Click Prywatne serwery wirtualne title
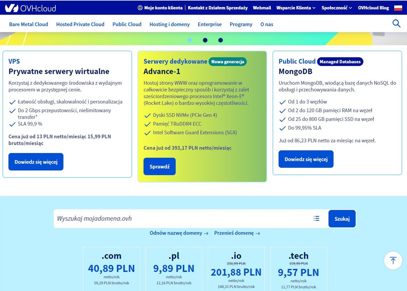This screenshot has width=407, height=291. [59, 71]
